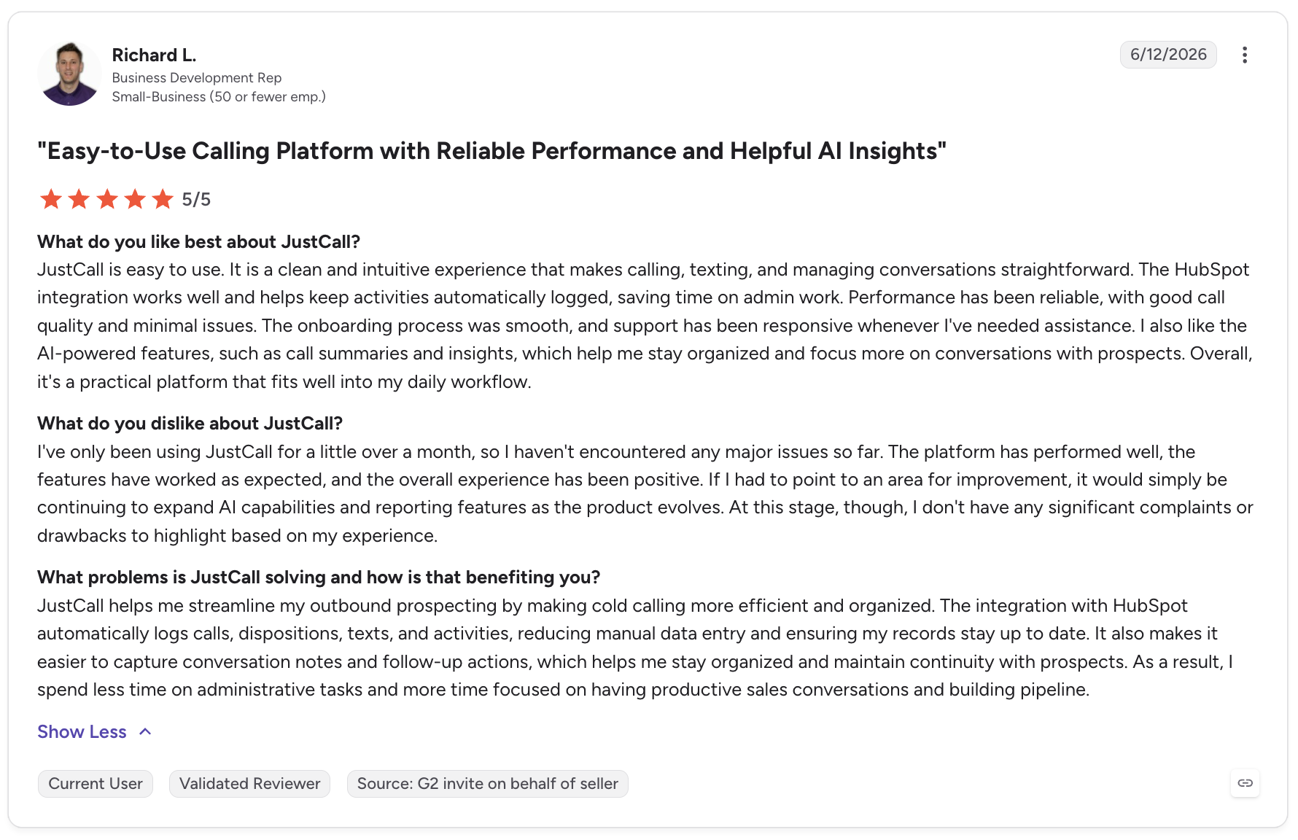The width and height of the screenshot is (1298, 840).
Task: Open reviewer name Richard L.
Action: (154, 55)
